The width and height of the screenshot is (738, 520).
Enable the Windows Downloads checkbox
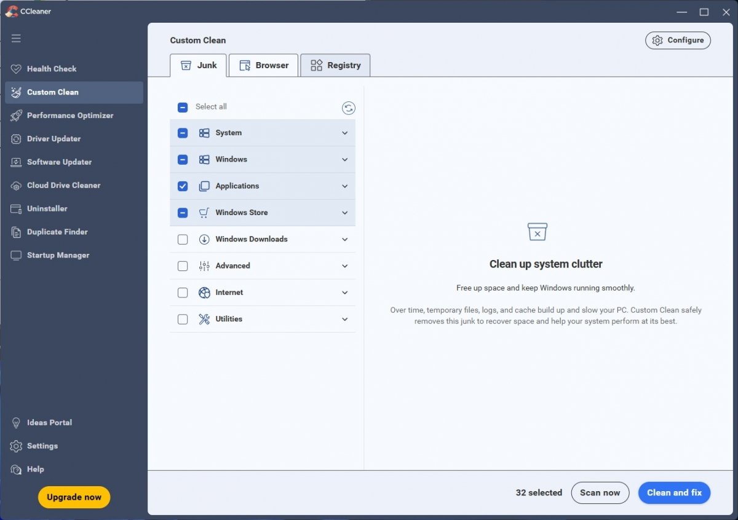click(x=183, y=240)
